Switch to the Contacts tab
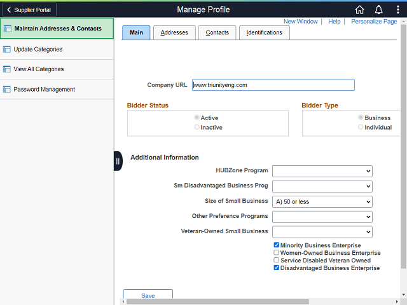407x305 pixels. click(217, 32)
